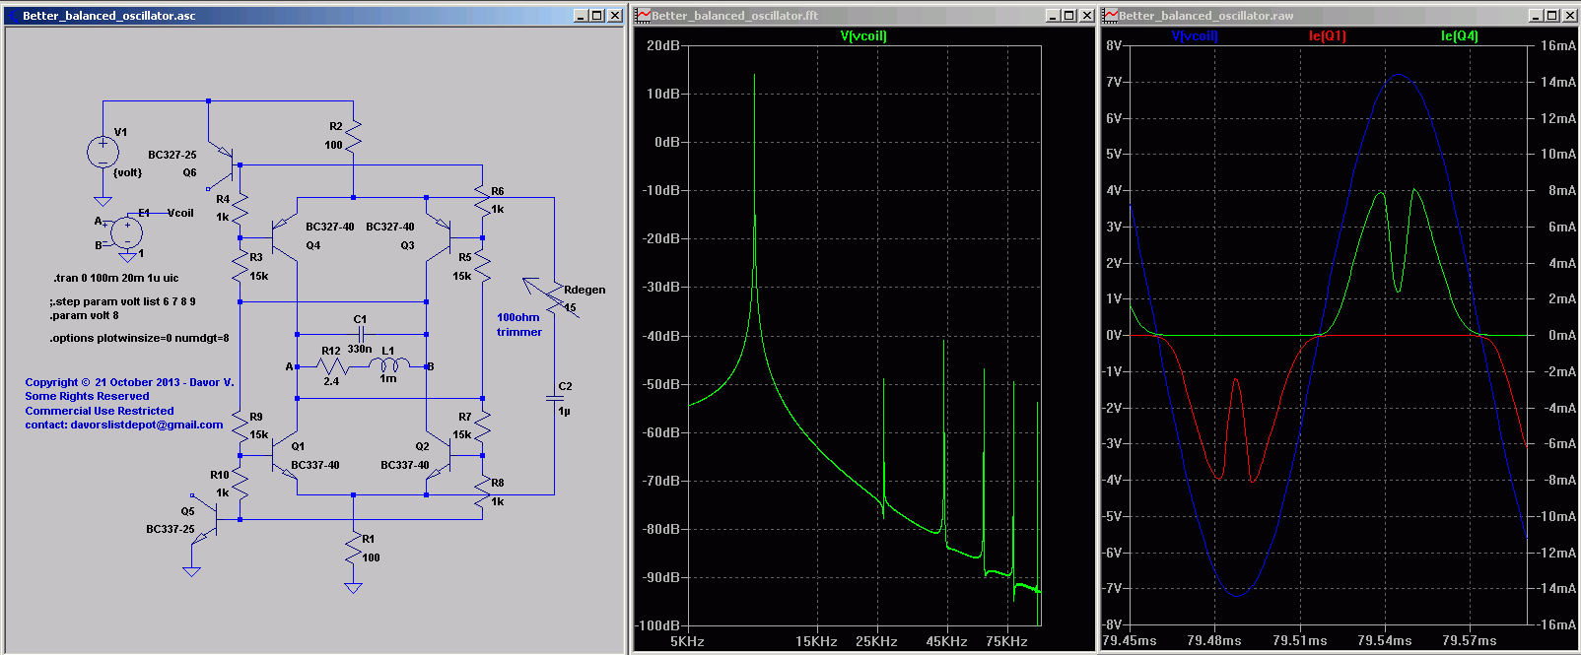Maximize the Better_balanced_oscillator.asc schematic window
1581x655 pixels.
(x=597, y=15)
